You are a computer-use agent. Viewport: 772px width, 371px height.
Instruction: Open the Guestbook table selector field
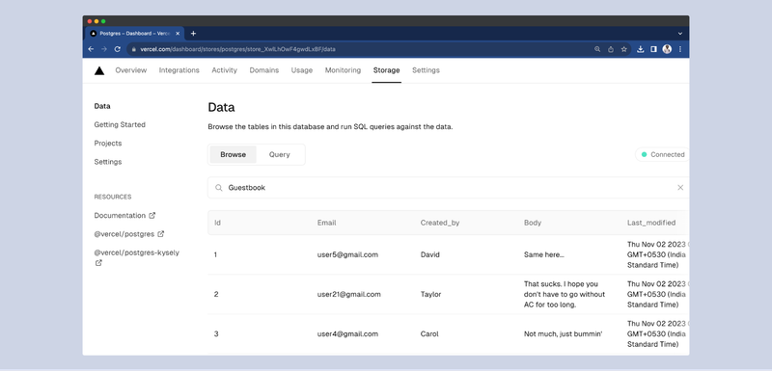tap(448, 188)
